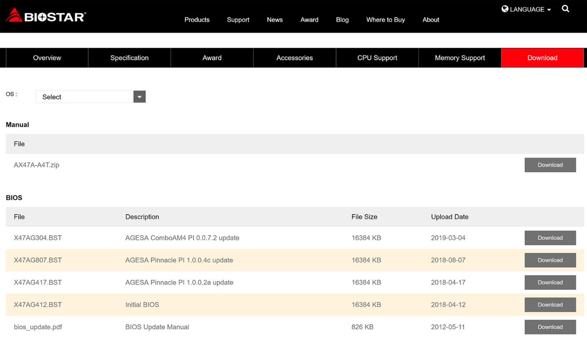Select the Initial BIOS description

click(142, 305)
